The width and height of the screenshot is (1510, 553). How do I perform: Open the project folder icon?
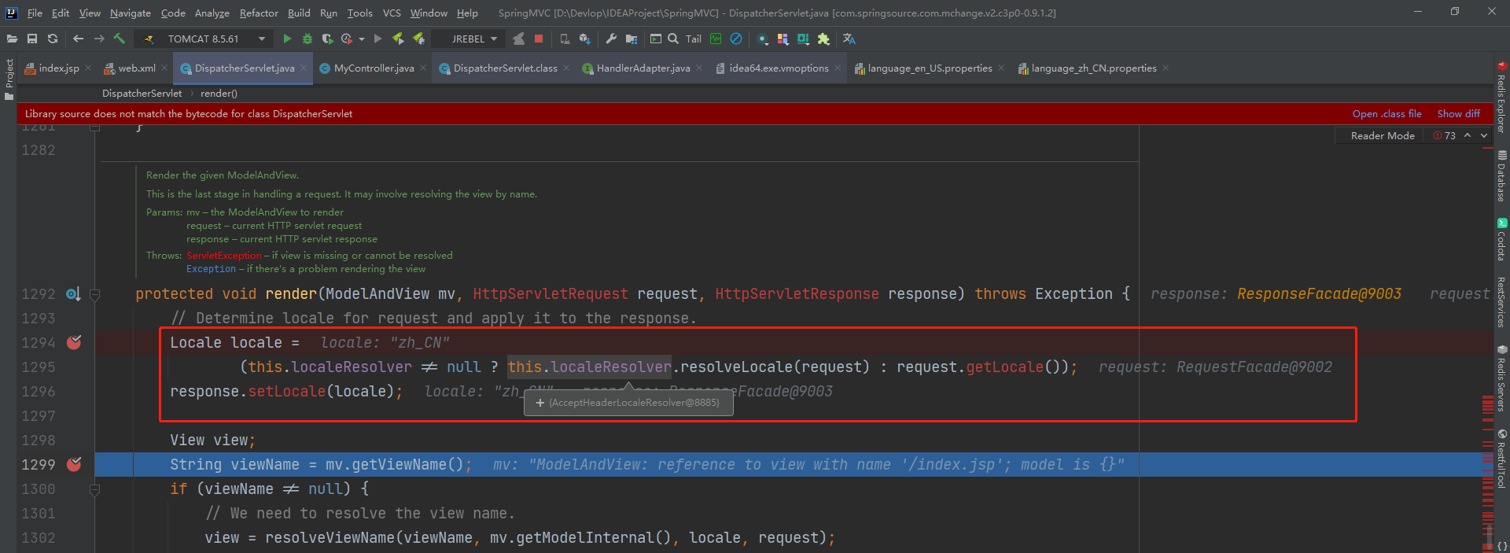[x=12, y=39]
